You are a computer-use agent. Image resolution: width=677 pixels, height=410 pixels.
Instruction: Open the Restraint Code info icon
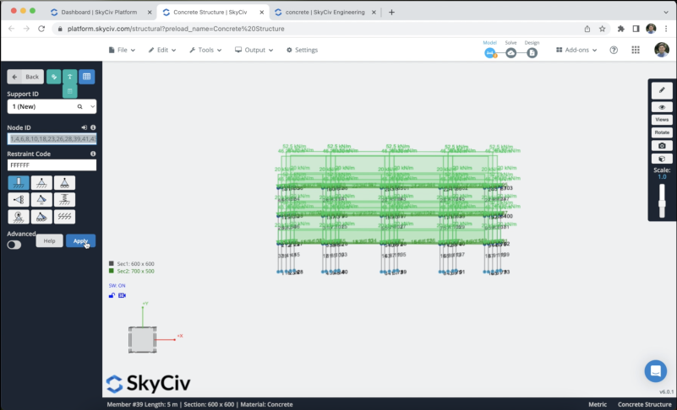pyautogui.click(x=93, y=154)
